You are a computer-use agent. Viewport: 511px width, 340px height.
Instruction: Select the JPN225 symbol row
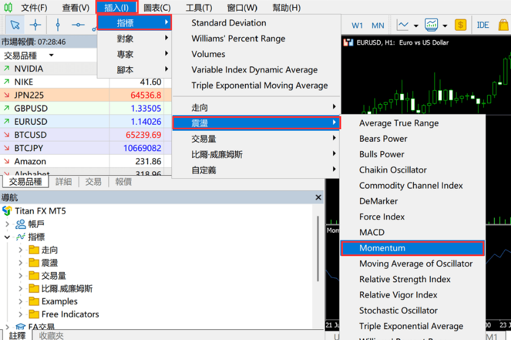click(x=86, y=95)
